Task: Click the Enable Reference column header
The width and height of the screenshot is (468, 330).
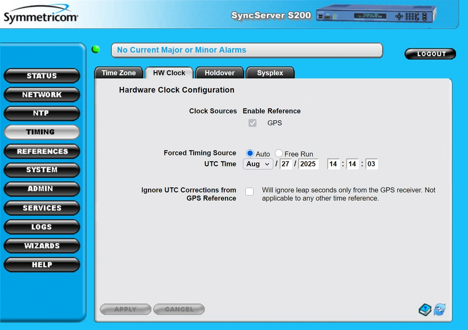Action: click(271, 111)
